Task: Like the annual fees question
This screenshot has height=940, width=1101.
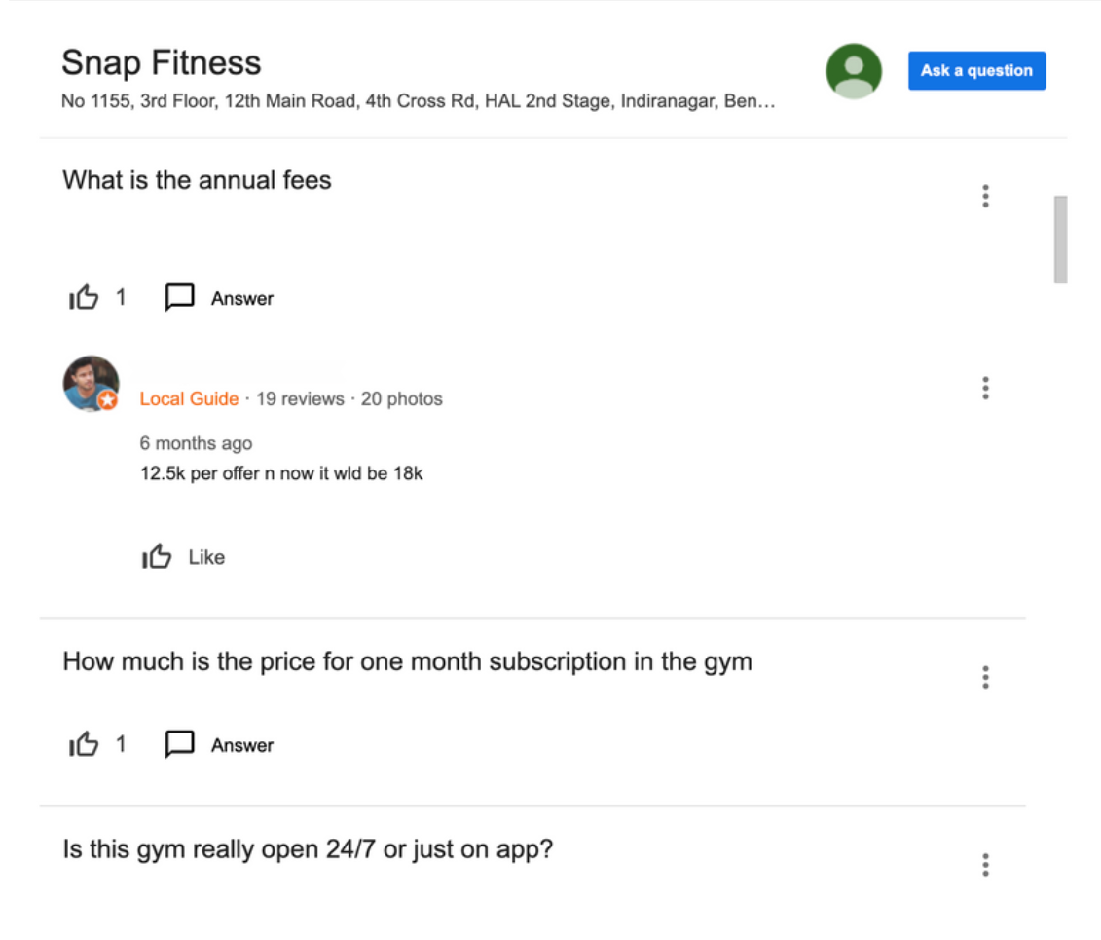Action: [x=84, y=297]
